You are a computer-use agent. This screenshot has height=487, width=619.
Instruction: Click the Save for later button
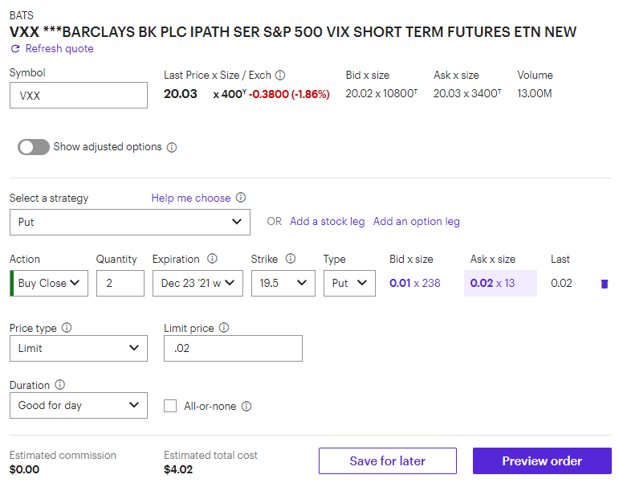388,461
